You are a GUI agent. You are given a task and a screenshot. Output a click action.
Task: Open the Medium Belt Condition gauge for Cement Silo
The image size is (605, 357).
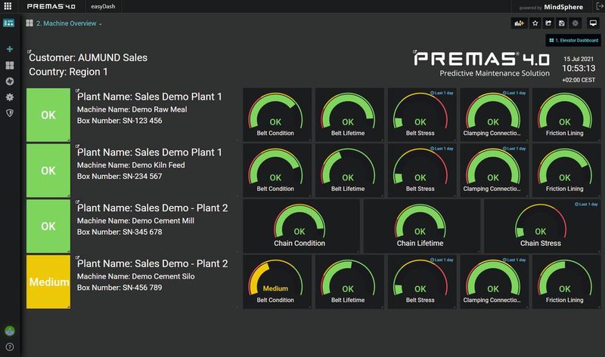click(x=277, y=282)
